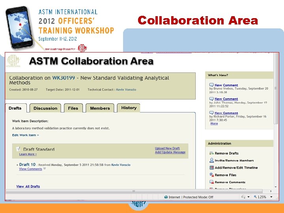Open Draft 10 link

click(x=27, y=164)
